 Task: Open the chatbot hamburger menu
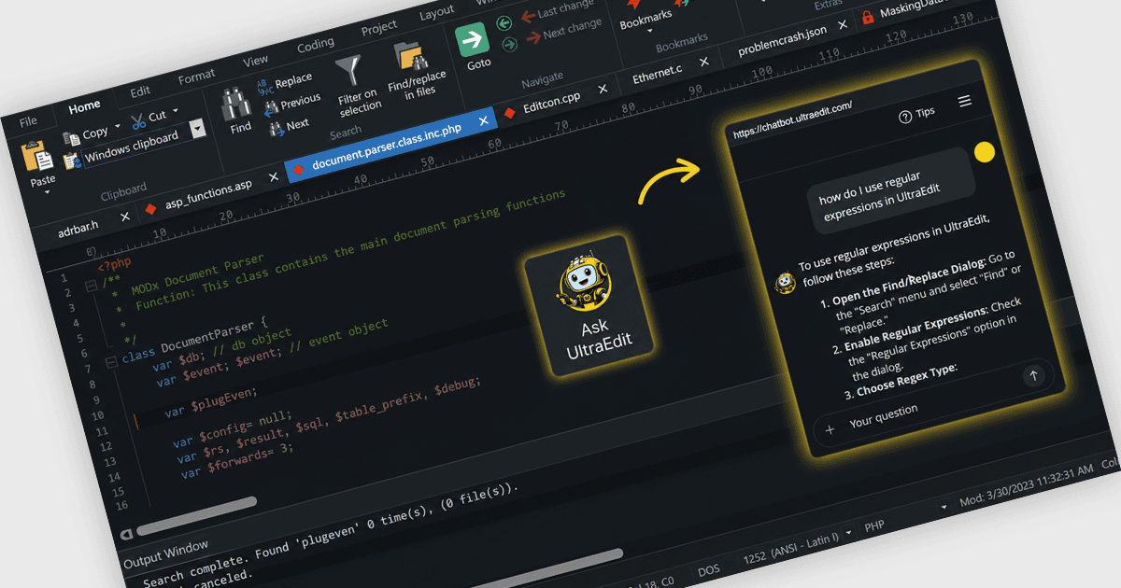tap(965, 101)
